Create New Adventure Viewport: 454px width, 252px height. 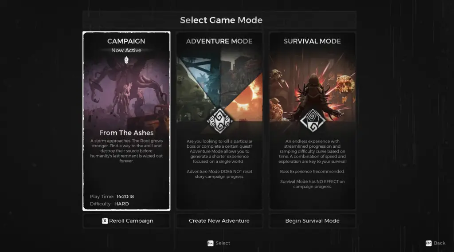219,221
